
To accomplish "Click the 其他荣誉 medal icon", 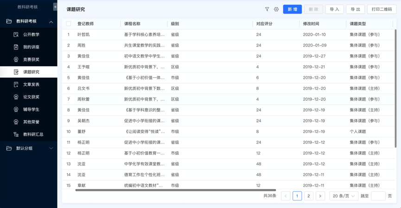I will (16, 122).
